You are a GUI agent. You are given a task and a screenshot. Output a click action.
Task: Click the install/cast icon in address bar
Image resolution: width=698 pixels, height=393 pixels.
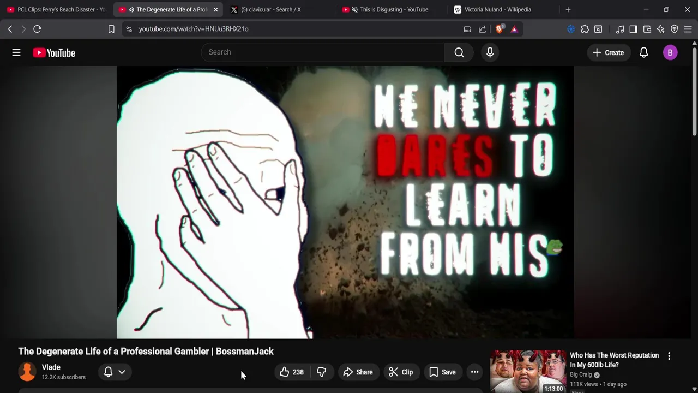pos(467,29)
